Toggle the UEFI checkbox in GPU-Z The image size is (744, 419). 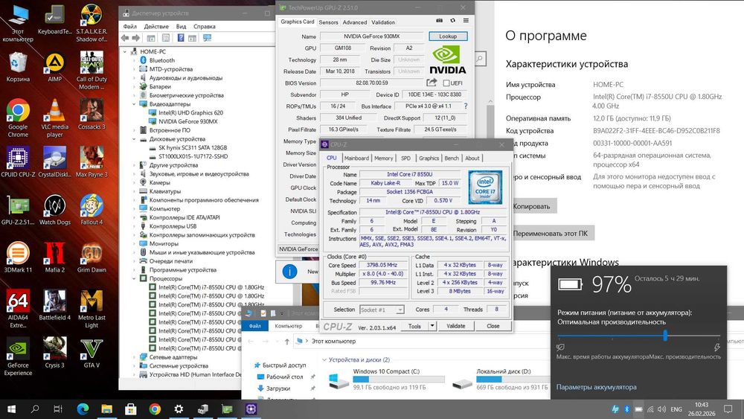tap(446, 83)
